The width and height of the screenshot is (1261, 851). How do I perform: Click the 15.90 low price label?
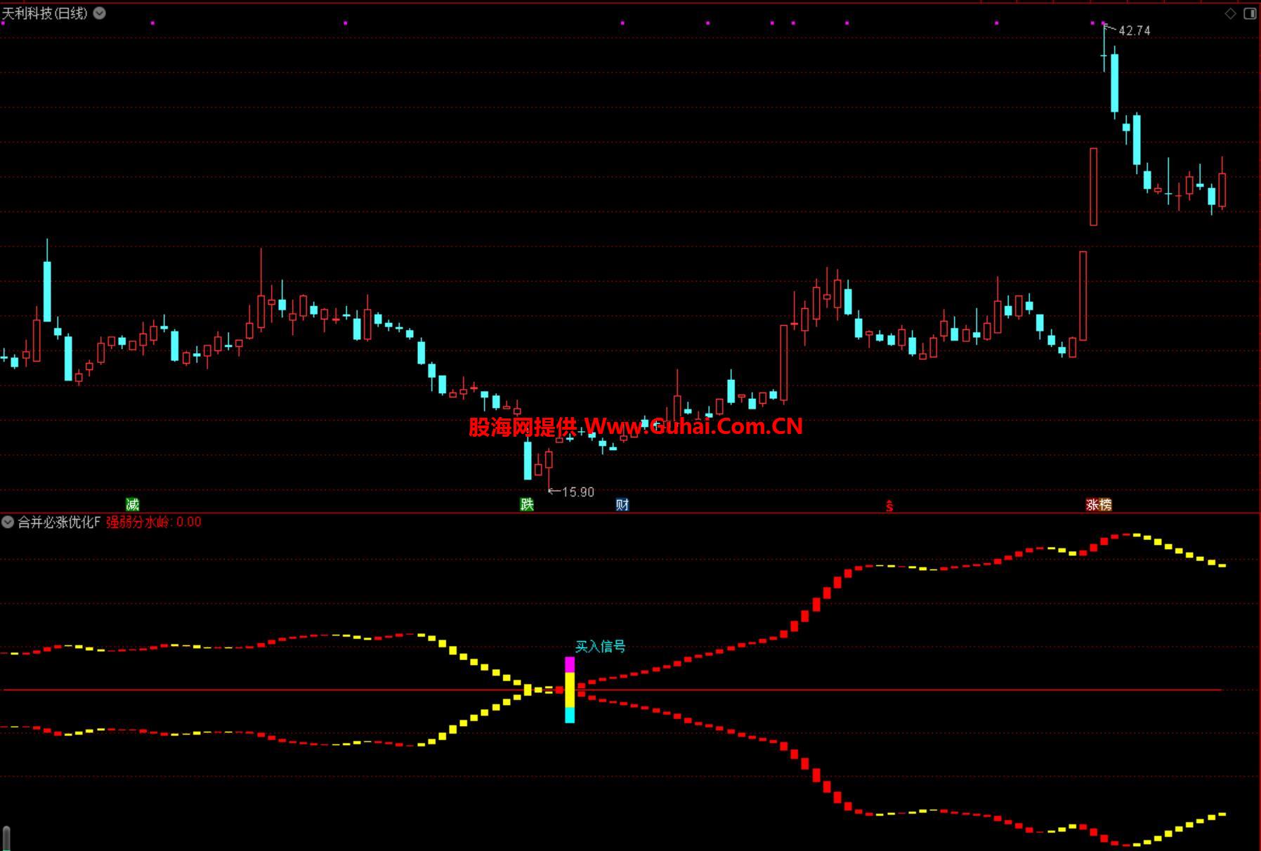578,492
